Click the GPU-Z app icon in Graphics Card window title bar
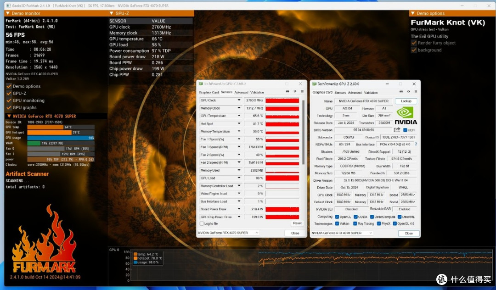The image size is (496, 290). tap(315, 84)
